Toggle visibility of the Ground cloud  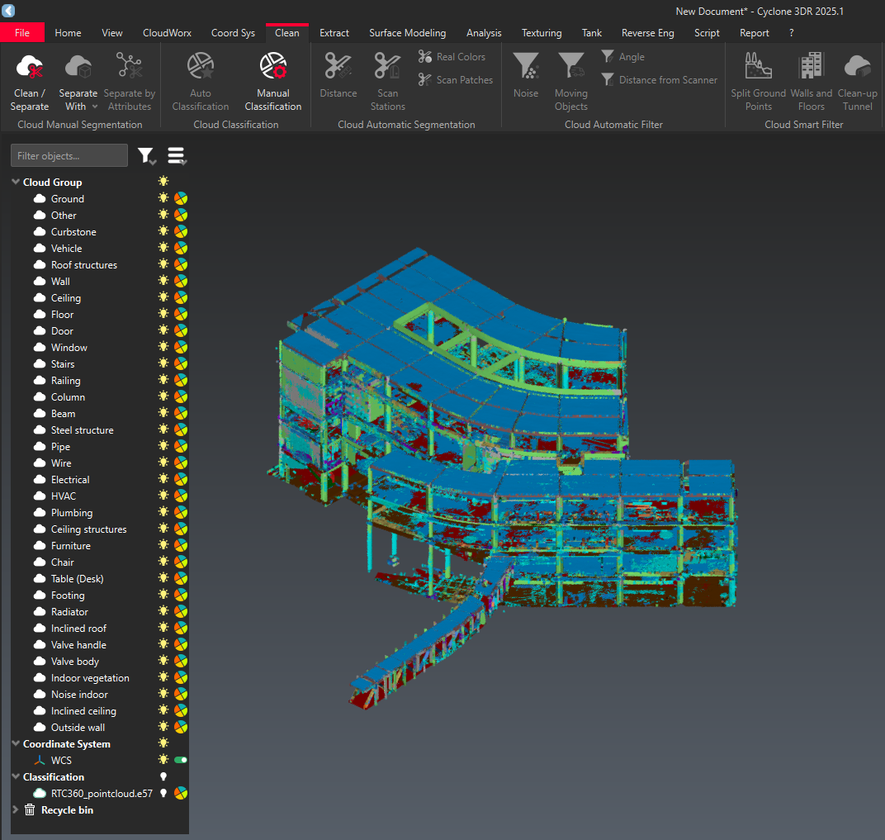click(163, 198)
